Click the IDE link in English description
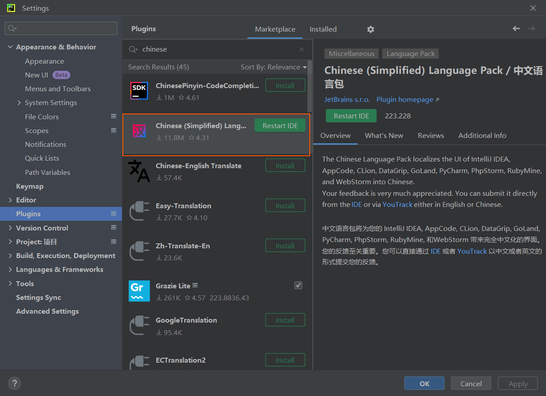The width and height of the screenshot is (546, 396). (x=357, y=205)
